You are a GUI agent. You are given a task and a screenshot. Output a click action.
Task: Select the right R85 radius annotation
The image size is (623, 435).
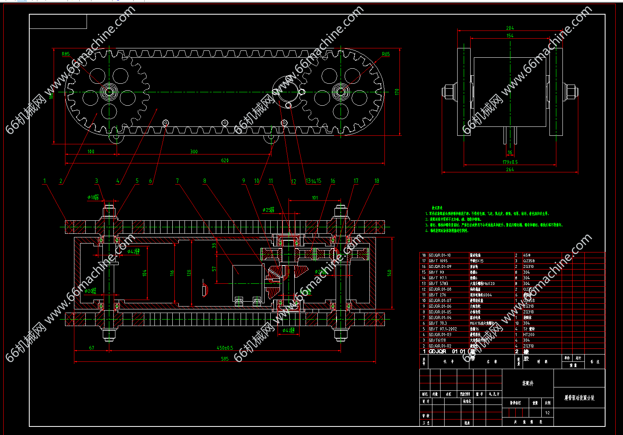pyautogui.click(x=385, y=54)
